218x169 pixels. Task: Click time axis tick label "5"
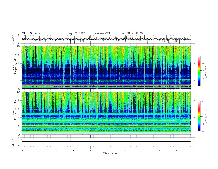click(108, 150)
